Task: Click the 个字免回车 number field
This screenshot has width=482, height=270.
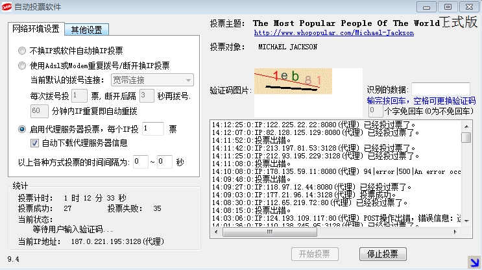Action: point(376,111)
